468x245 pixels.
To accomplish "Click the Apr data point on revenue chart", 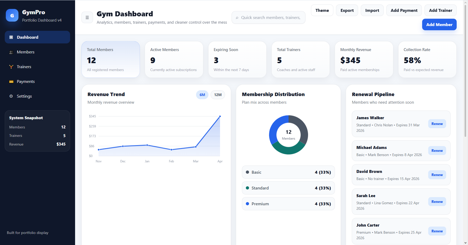I will [x=220, y=116].
